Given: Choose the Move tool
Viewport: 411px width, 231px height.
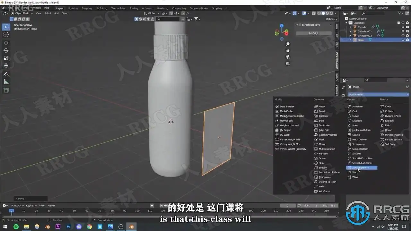Looking at the screenshot, I should 6,43.
